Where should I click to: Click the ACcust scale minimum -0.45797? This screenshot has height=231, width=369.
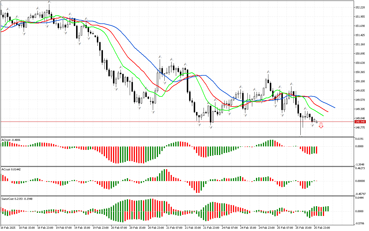(x=361, y=194)
